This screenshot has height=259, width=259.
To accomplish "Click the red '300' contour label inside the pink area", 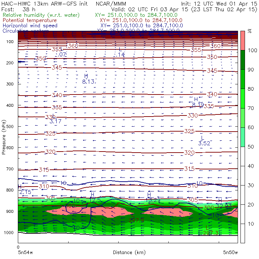I will pyautogui.click(x=70, y=206).
